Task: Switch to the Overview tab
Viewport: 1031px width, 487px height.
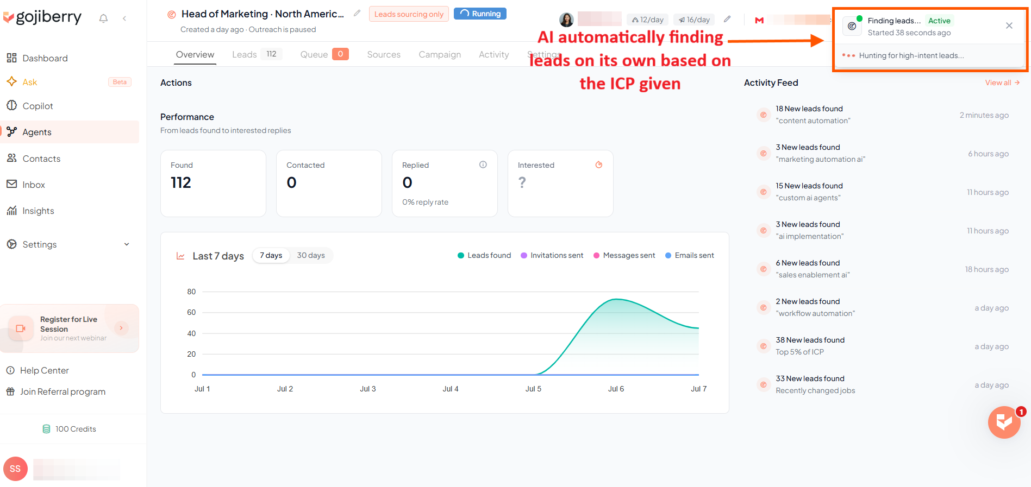Action: [x=195, y=54]
